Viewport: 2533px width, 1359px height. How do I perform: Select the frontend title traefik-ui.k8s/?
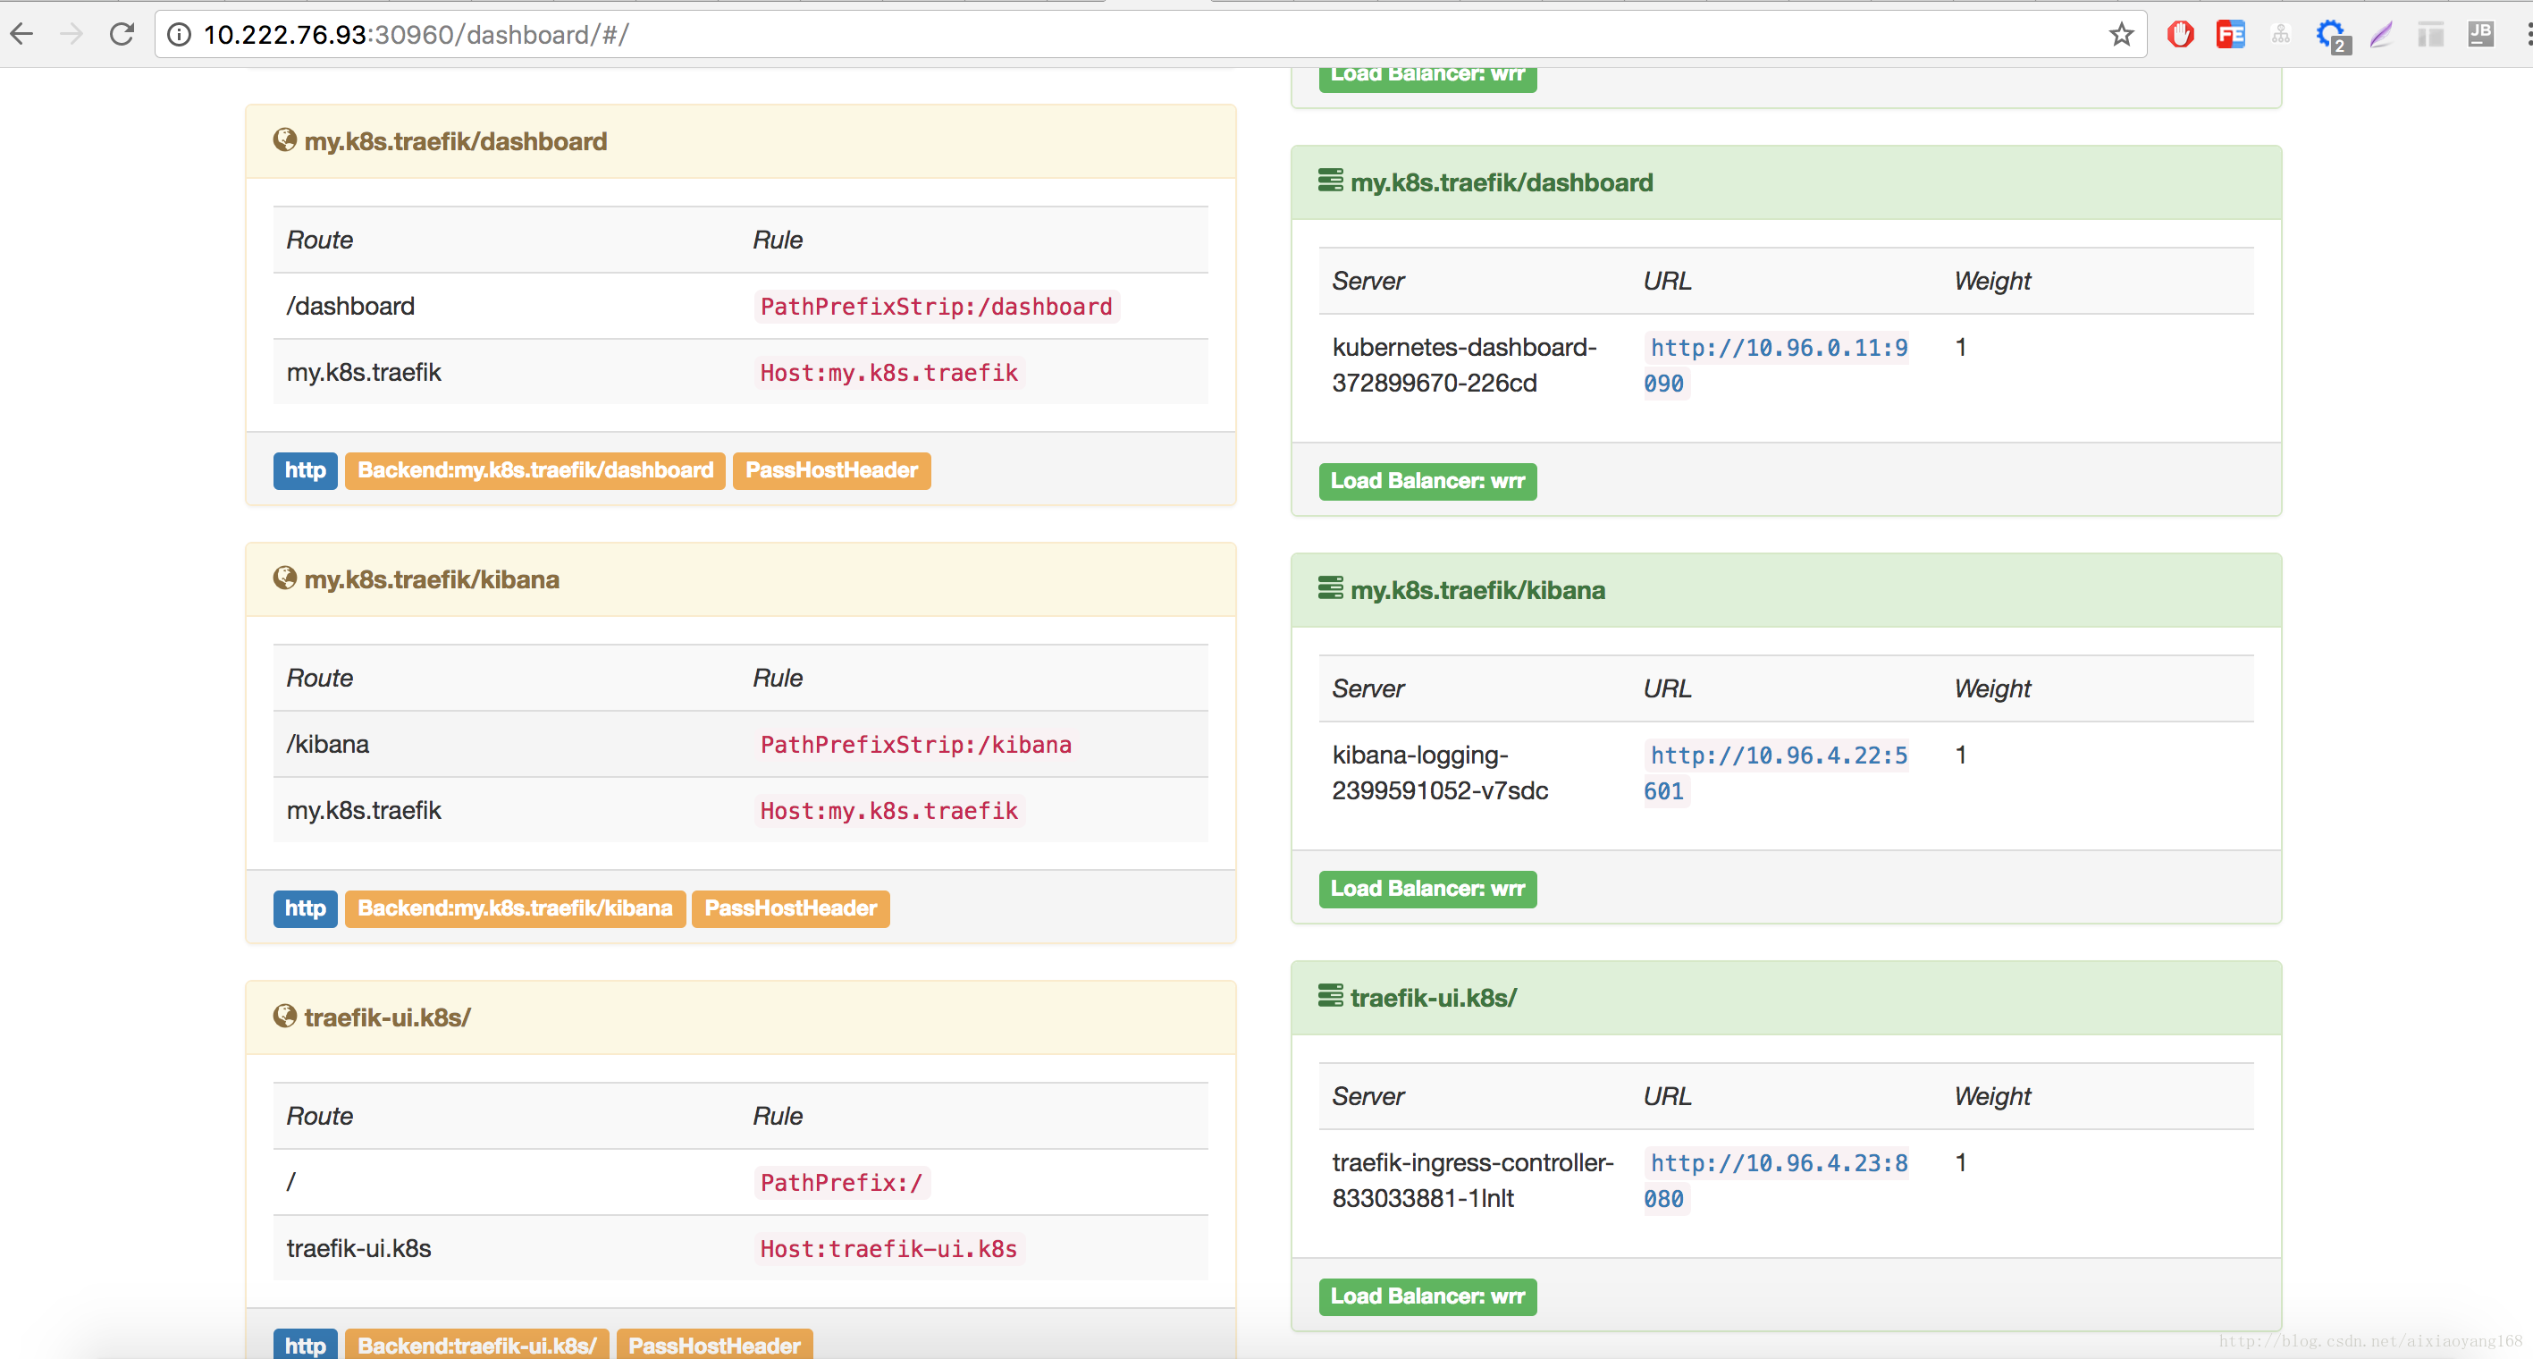point(387,1017)
